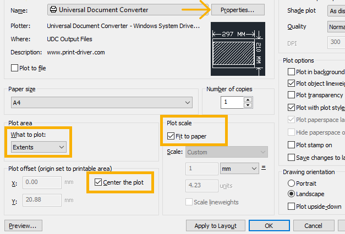Click the UDC Output Files location text
The width and height of the screenshot is (345, 234).
(x=69, y=39)
